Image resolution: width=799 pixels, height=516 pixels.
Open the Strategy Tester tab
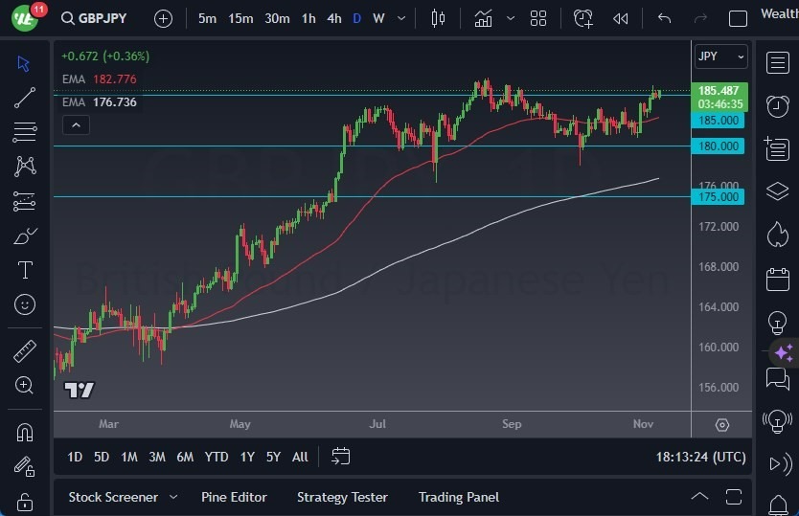tap(342, 497)
